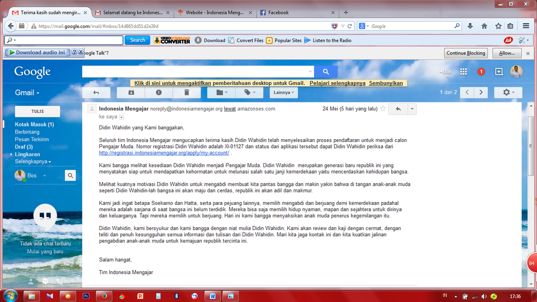Open the red notifications badge

pyautogui.click(x=481, y=72)
